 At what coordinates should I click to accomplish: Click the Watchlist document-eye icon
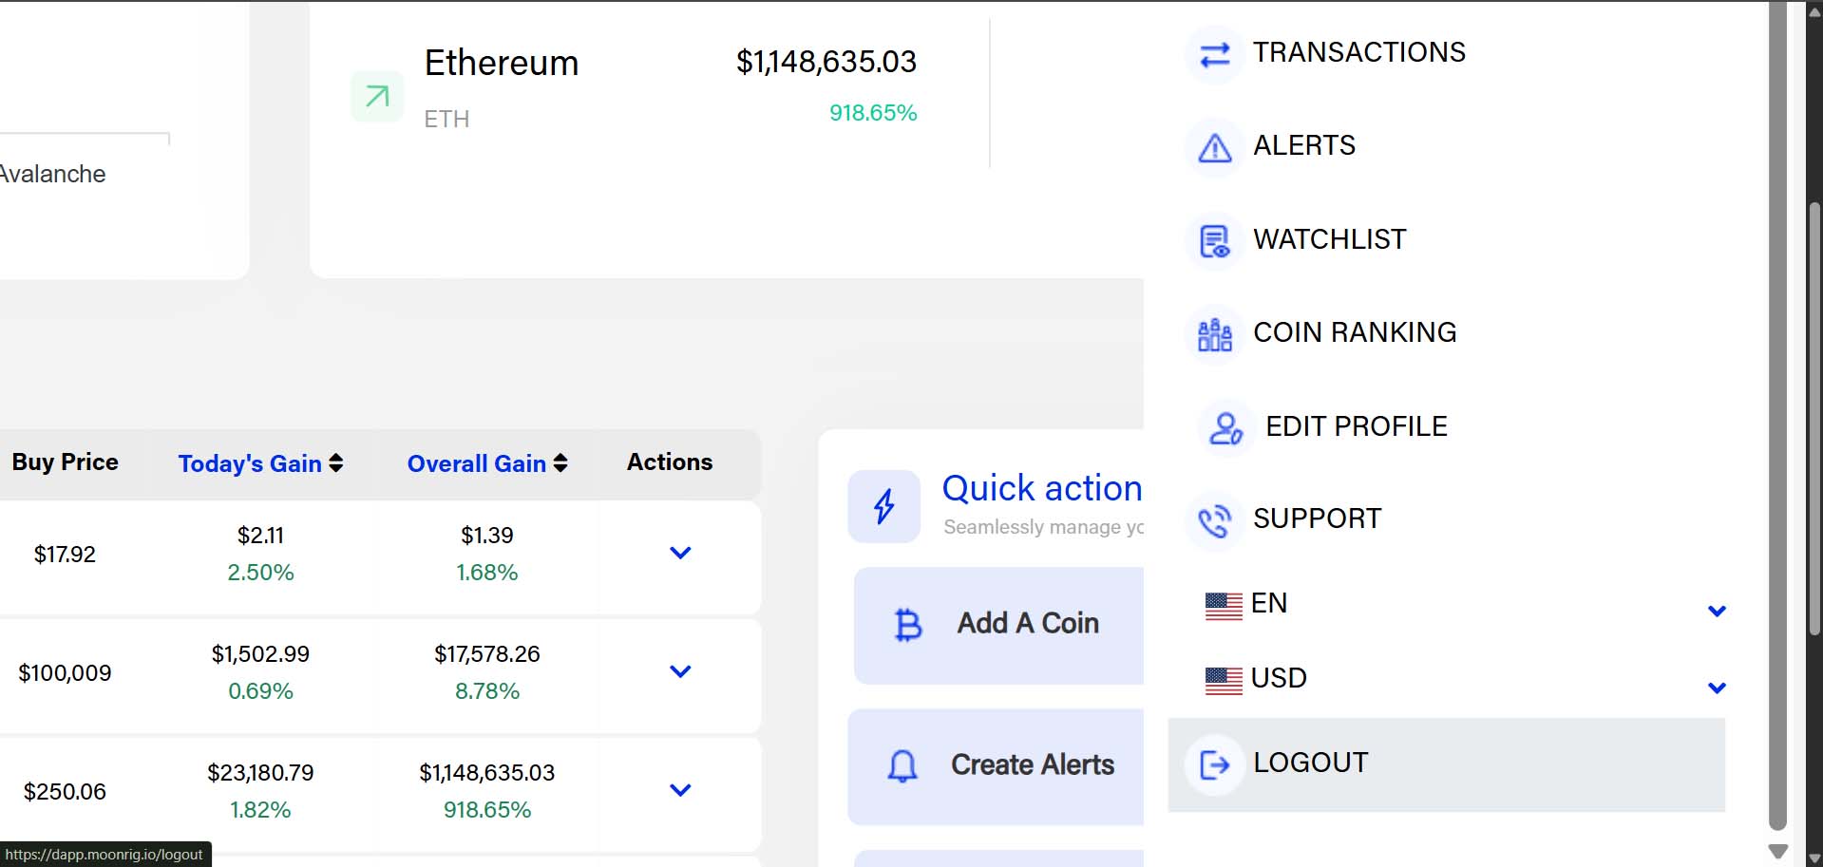point(1215,241)
